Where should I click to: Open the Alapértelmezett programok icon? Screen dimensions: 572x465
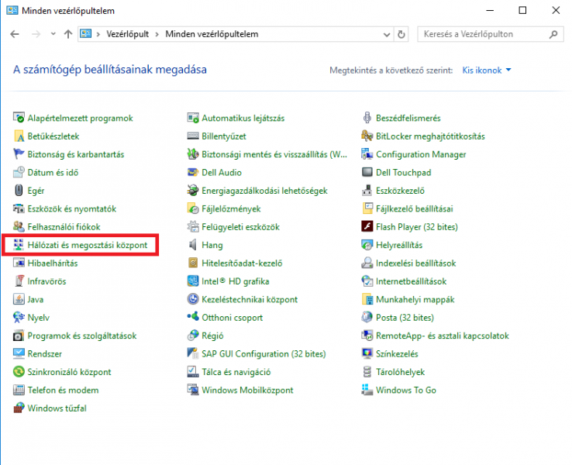click(19, 118)
